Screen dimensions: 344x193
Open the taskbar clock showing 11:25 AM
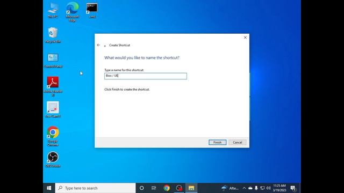[x=279, y=188]
